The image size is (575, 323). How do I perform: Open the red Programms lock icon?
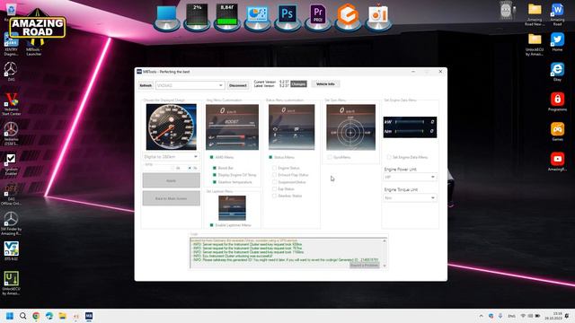click(557, 101)
